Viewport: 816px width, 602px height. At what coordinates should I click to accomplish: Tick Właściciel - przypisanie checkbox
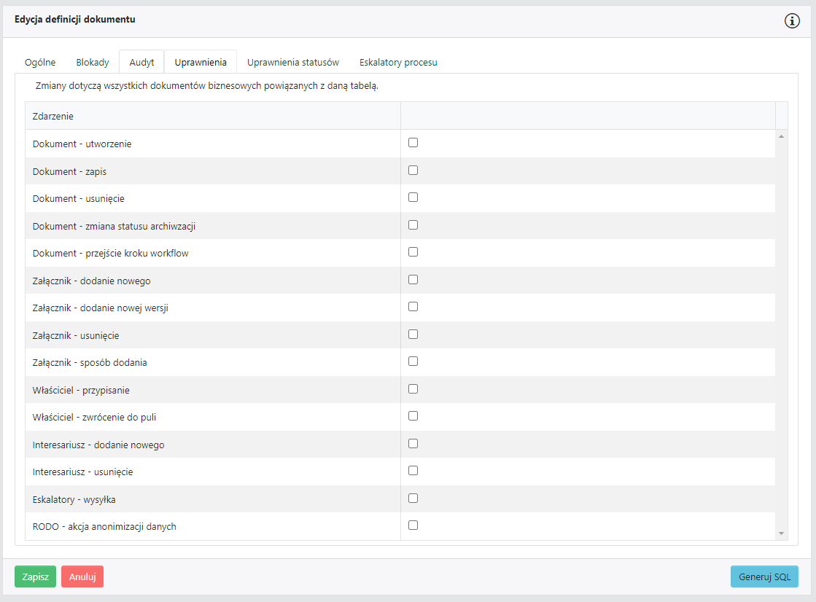(x=413, y=389)
